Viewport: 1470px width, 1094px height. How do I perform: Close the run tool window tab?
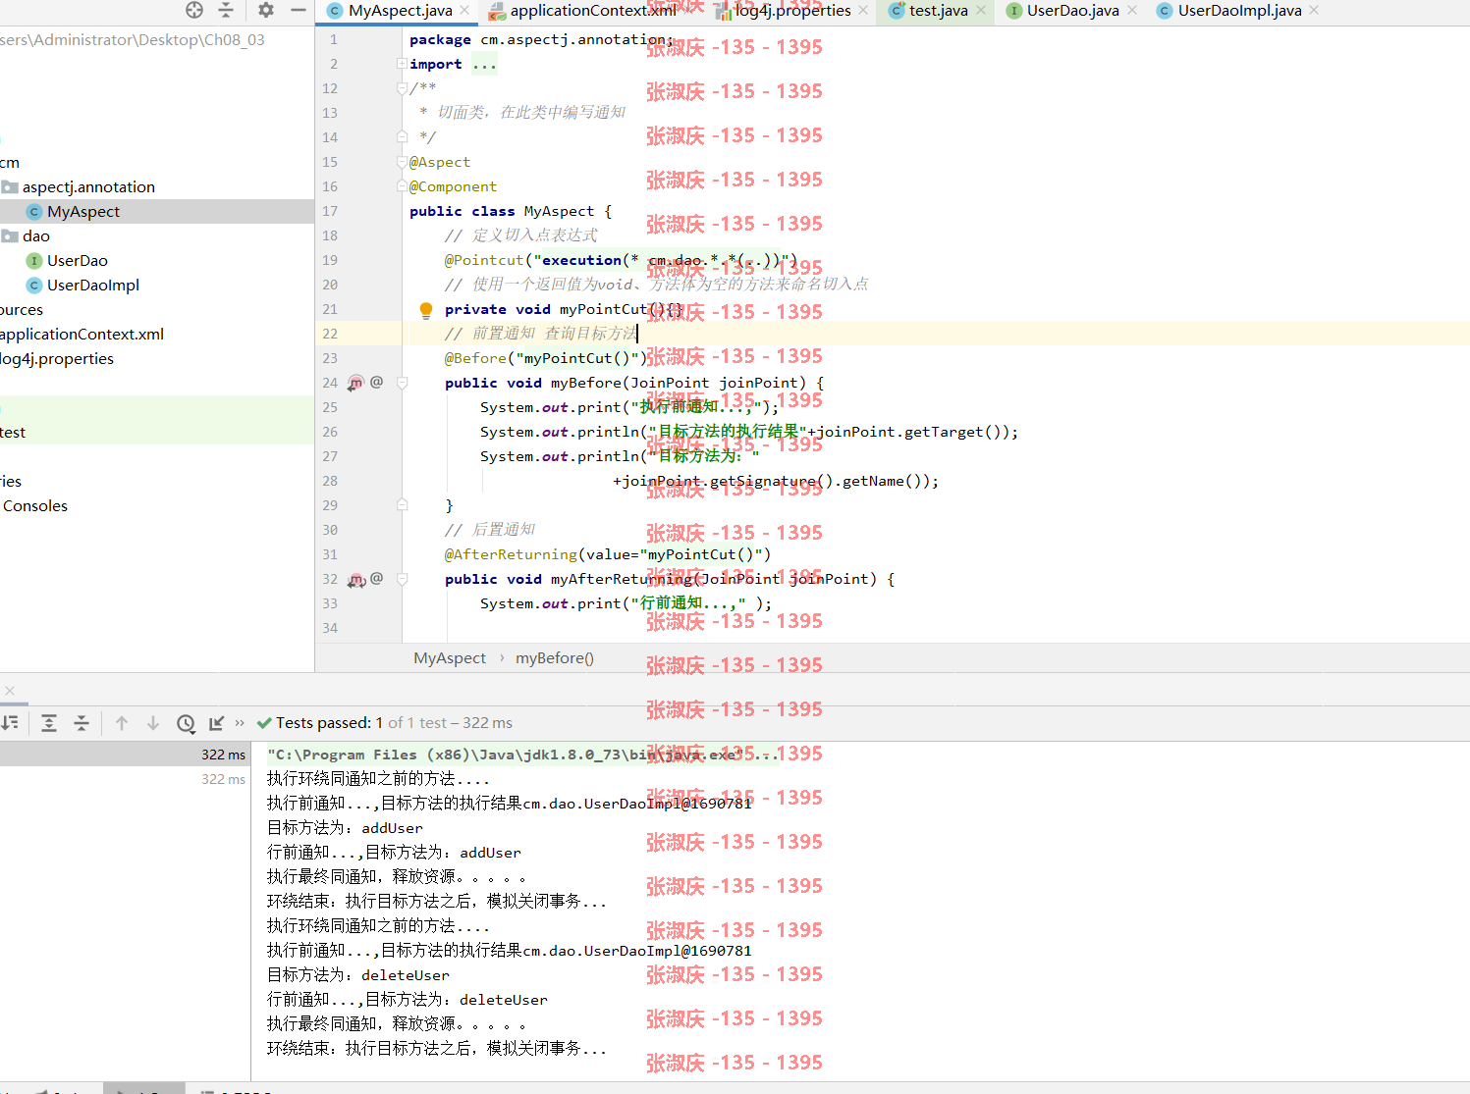(9, 691)
